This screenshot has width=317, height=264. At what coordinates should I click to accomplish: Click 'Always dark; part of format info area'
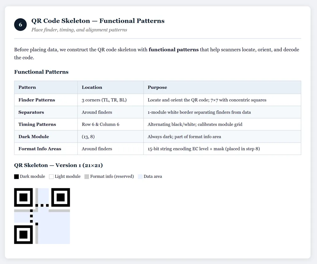222,137
